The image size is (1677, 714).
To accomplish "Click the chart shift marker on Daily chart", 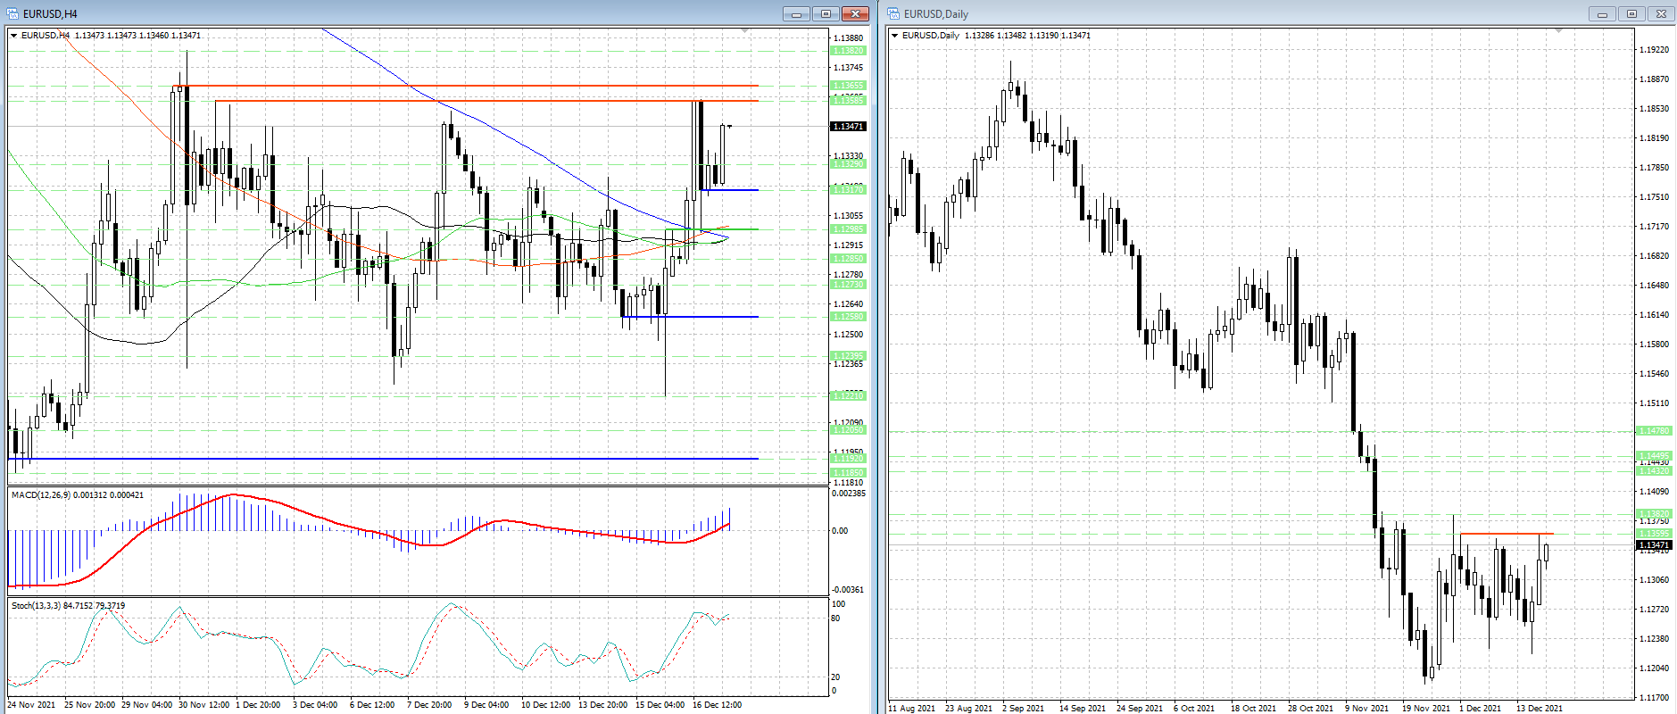I will click(x=1558, y=31).
